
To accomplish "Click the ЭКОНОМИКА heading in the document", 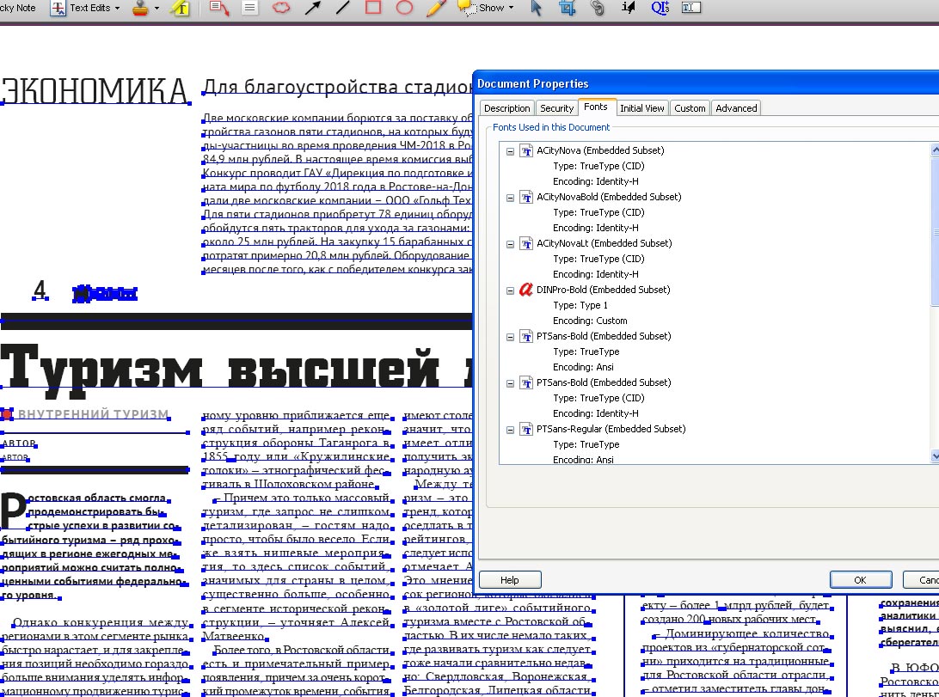I will [95, 91].
